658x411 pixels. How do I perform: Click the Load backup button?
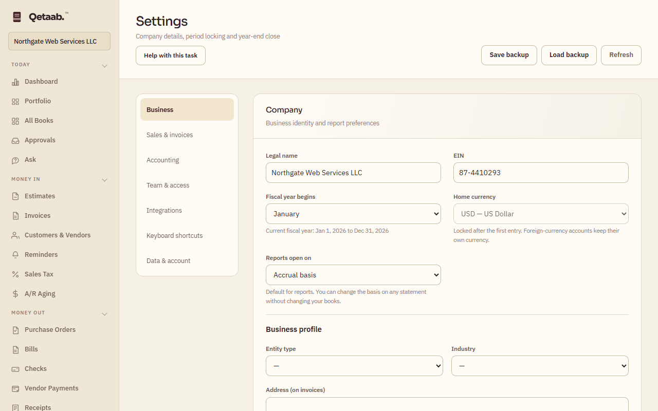tap(569, 55)
